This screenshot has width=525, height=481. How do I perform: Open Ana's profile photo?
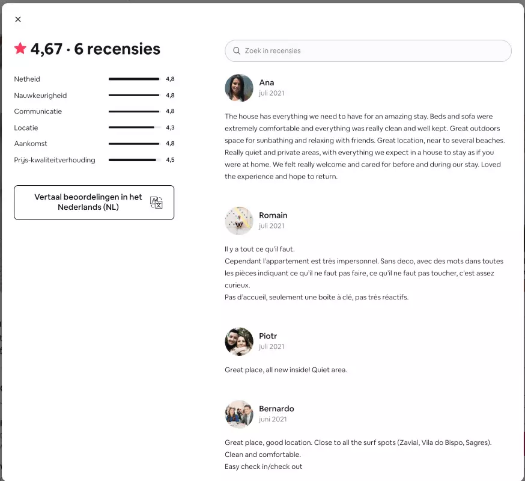pyautogui.click(x=238, y=88)
